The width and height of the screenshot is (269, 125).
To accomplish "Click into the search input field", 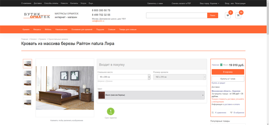I will click(x=177, y=15).
